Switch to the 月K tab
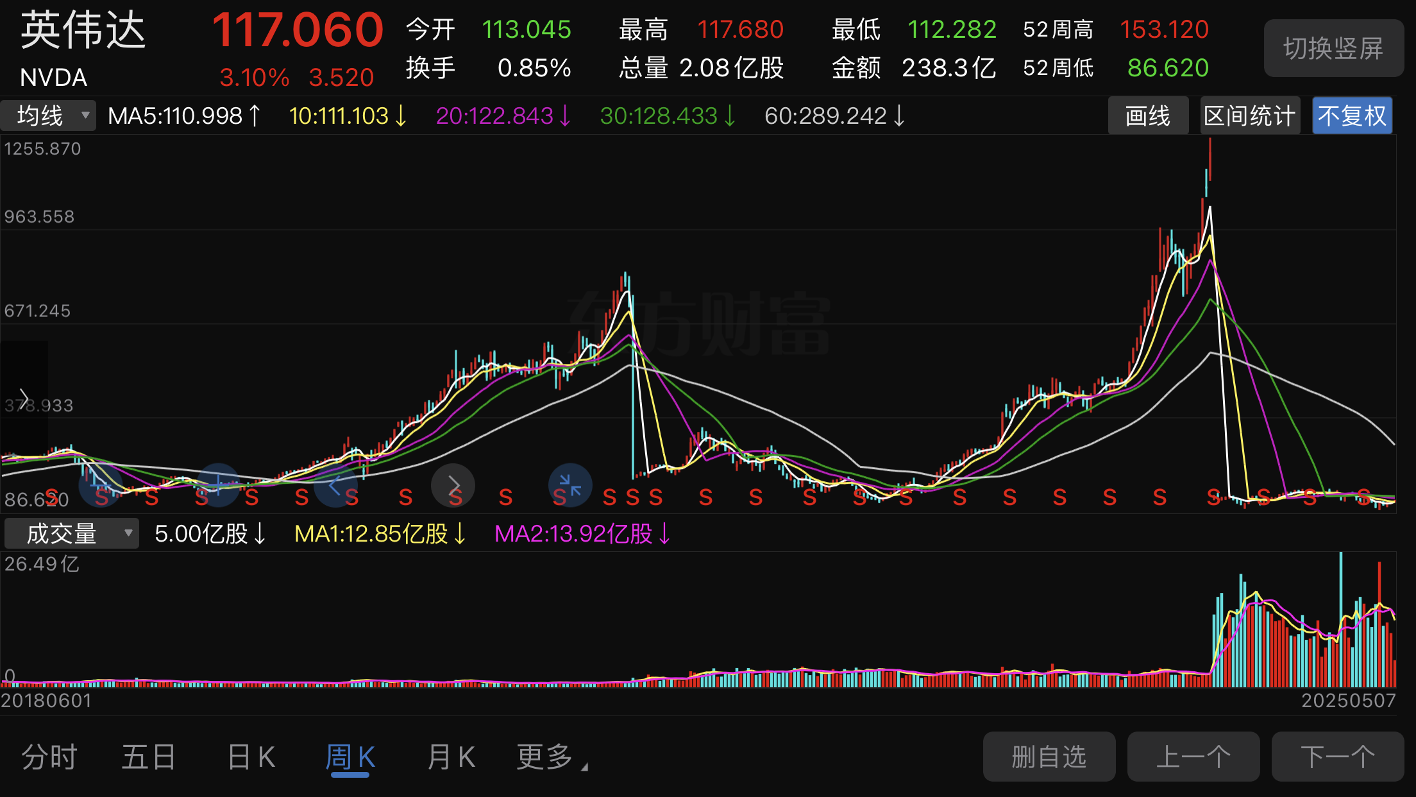The width and height of the screenshot is (1416, 797). 451,757
